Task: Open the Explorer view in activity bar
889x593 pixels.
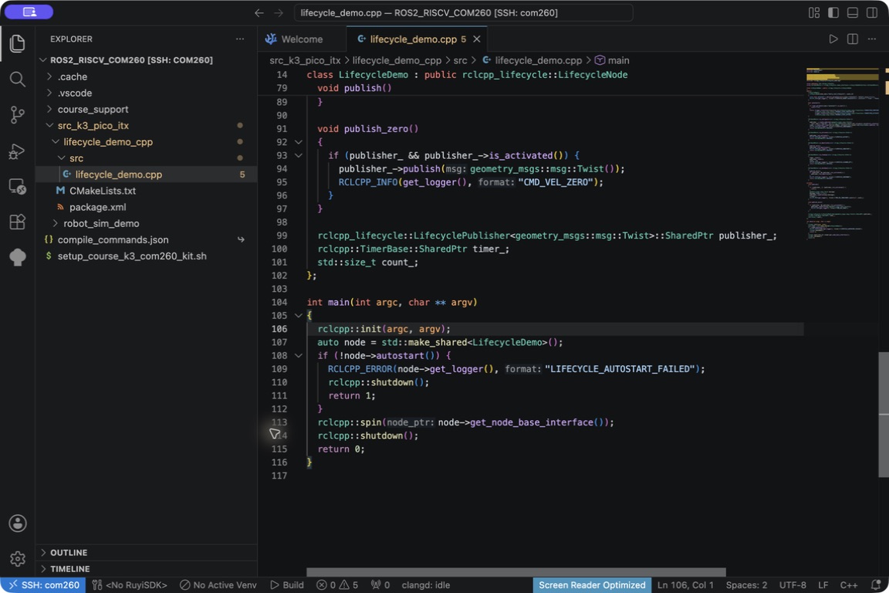Action: click(18, 43)
